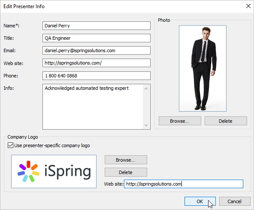
Task: Select the Email input field
Action: [97, 50]
